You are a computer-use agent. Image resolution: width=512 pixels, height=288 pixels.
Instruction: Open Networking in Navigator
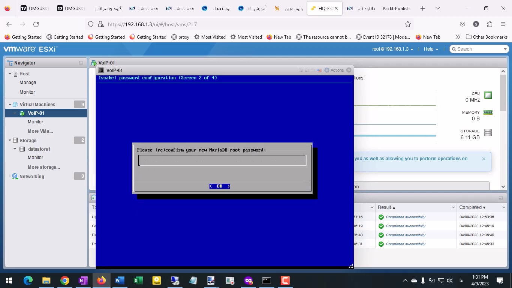coord(32,177)
